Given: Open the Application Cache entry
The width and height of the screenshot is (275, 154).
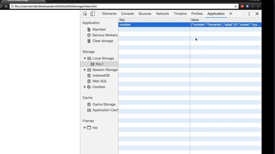Looking at the screenshot, I should click(105, 110).
